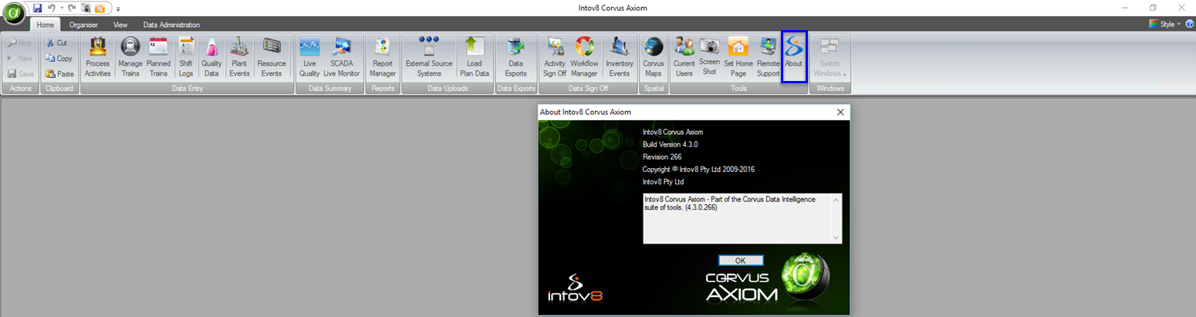Screen dimensions: 1196x317
Task: Click the 'Revision 266' text
Action: tap(662, 157)
